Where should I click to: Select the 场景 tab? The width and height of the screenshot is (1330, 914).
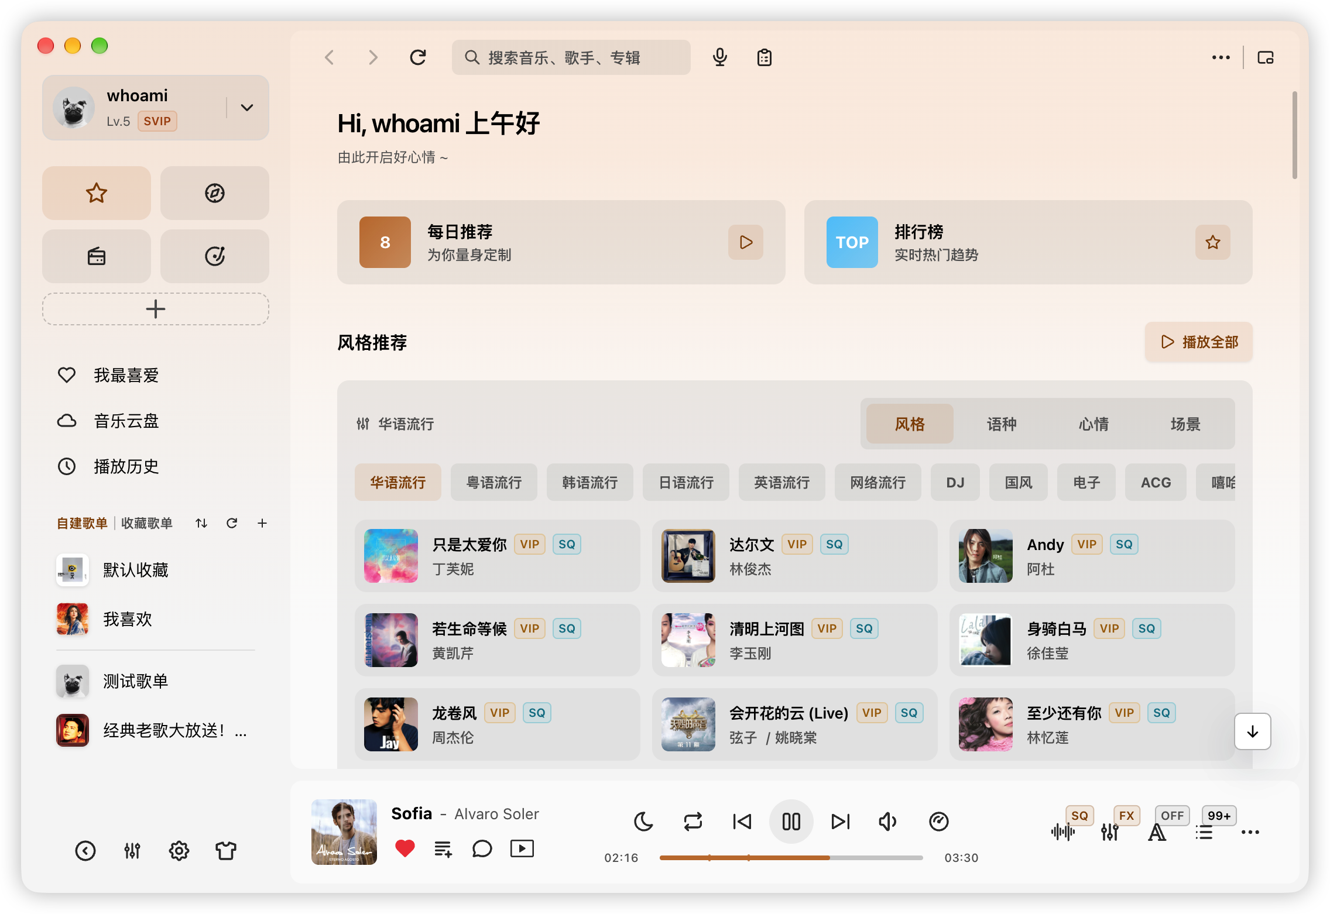click(x=1185, y=424)
